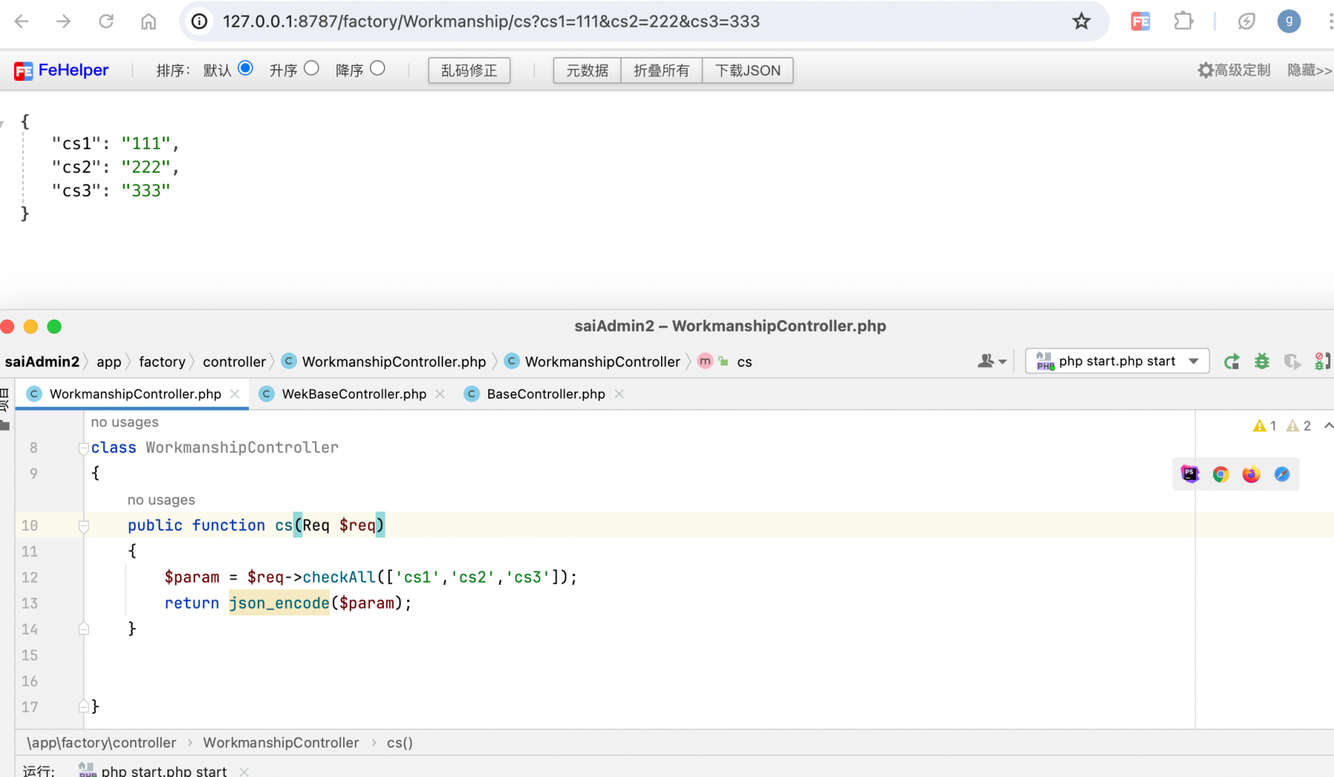Switch to the WekBaseController.php tab
This screenshot has width=1334, height=777.
tap(354, 394)
